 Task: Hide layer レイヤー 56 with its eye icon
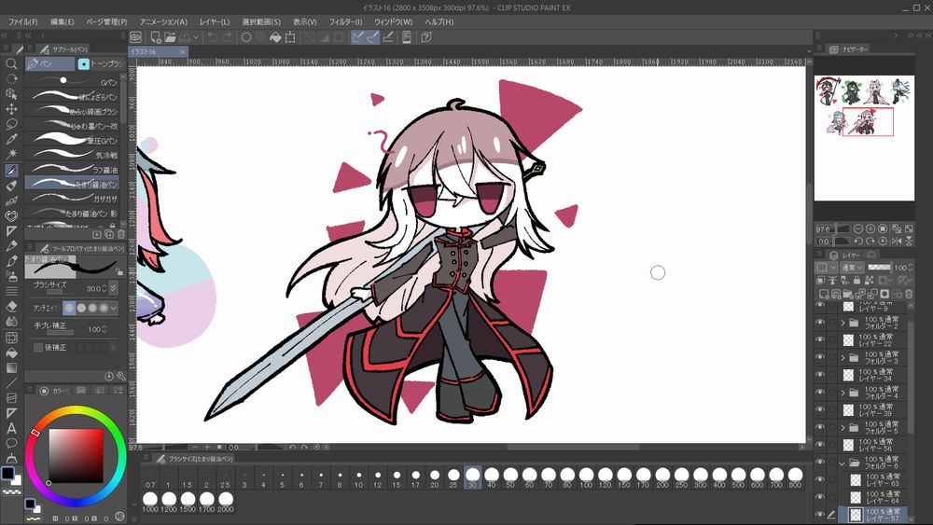[820, 444]
